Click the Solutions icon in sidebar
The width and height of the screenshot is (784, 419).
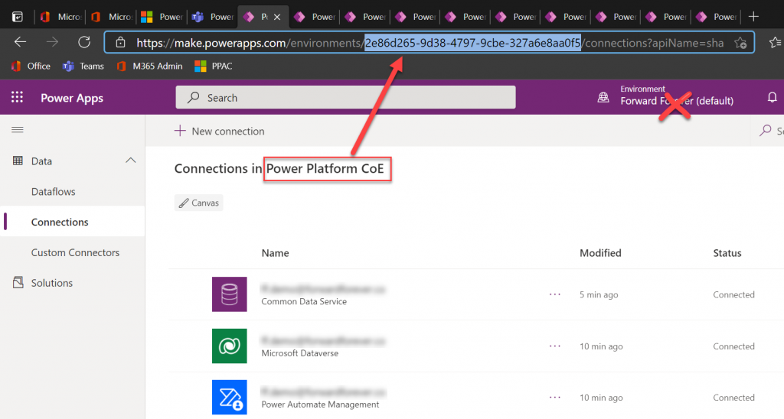pos(18,283)
